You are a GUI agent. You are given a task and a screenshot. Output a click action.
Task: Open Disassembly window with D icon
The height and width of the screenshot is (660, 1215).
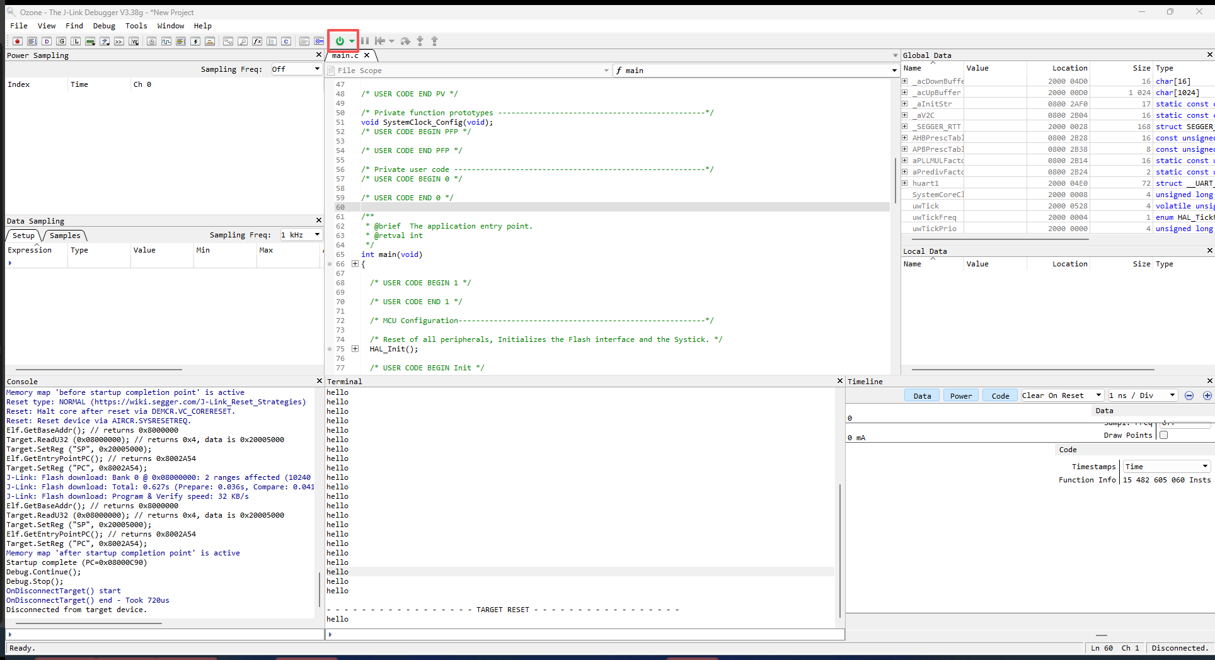[47, 42]
